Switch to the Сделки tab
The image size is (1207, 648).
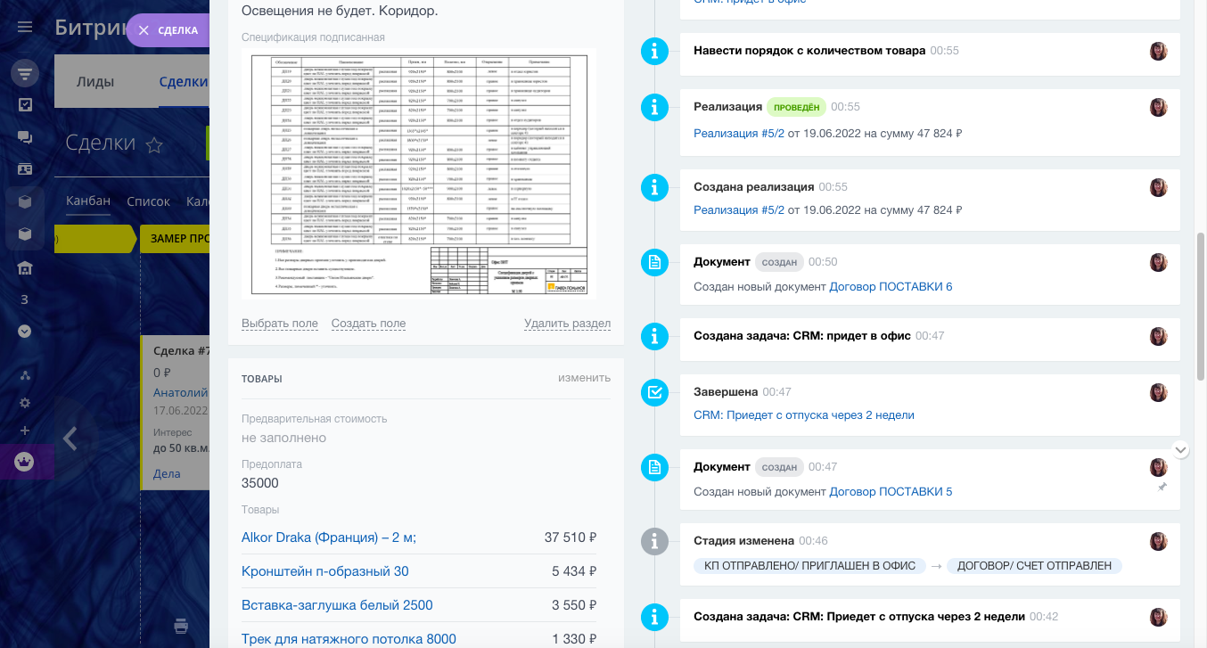[183, 82]
